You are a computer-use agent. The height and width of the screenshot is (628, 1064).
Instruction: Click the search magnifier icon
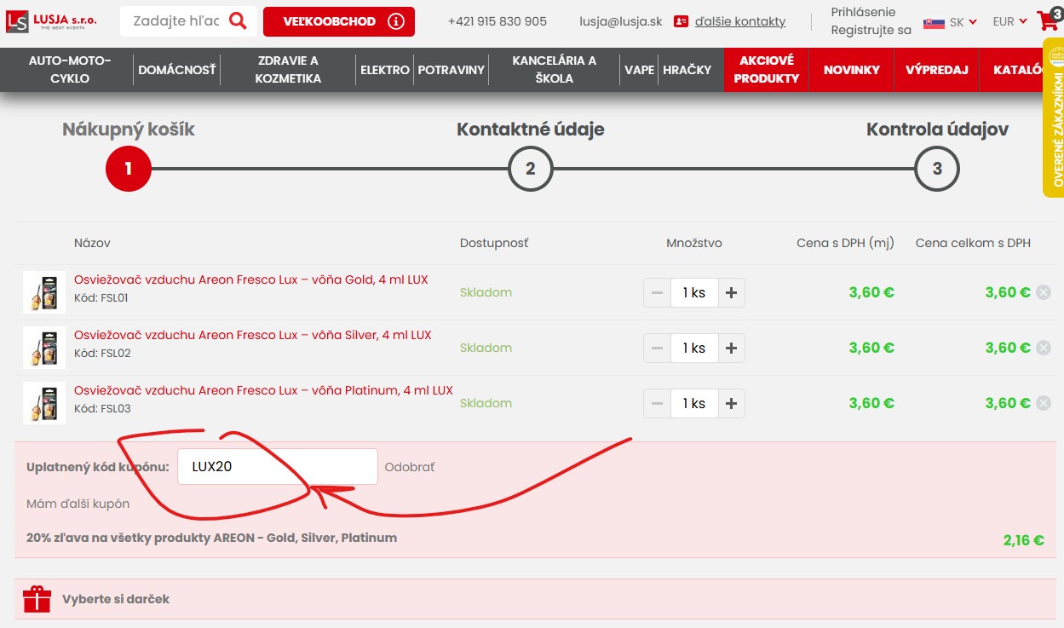tap(238, 21)
